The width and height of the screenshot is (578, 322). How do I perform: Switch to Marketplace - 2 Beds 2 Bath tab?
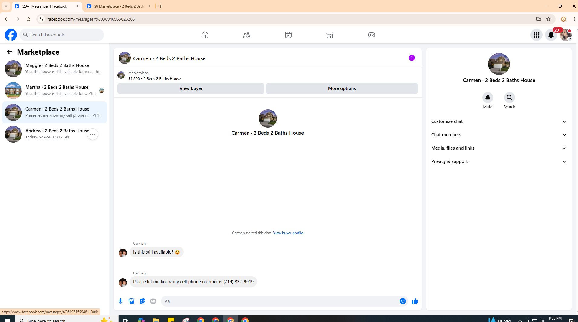pyautogui.click(x=119, y=6)
